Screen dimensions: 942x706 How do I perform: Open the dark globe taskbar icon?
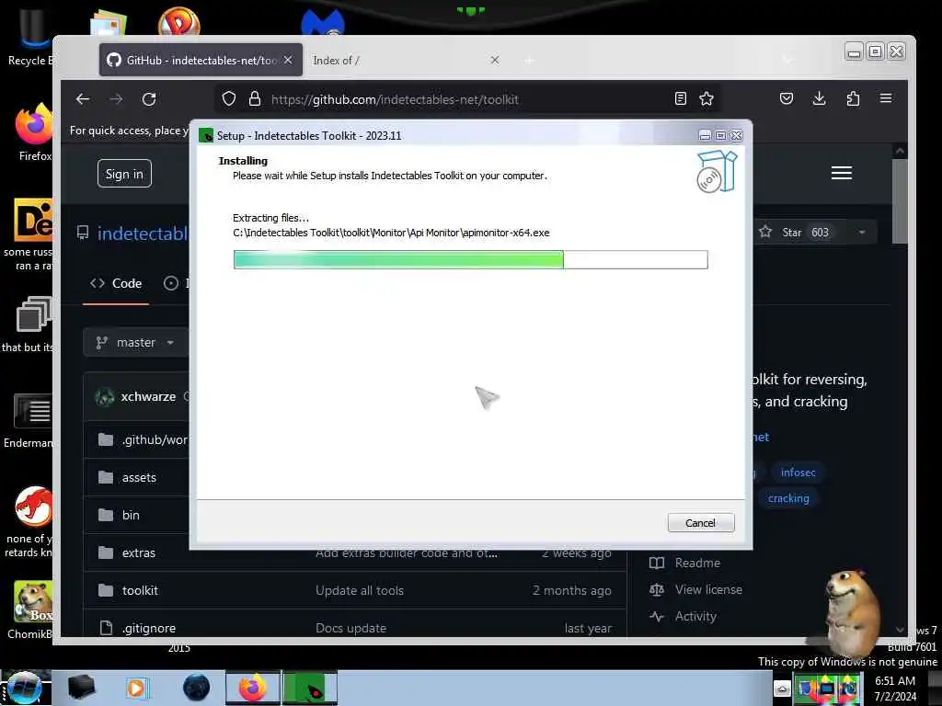[197, 688]
